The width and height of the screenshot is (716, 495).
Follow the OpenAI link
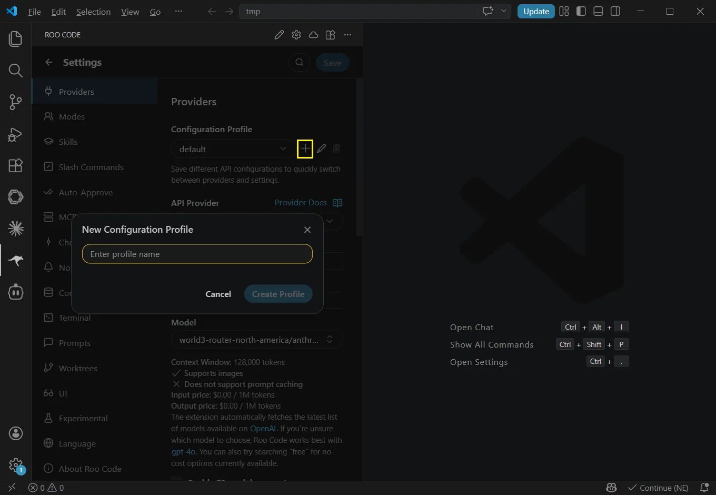point(263,429)
